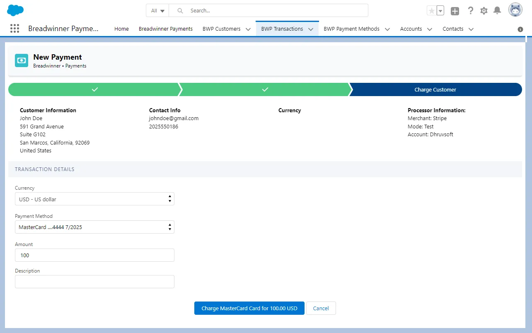
Task: Open the notifications bell
Action: [497, 11]
